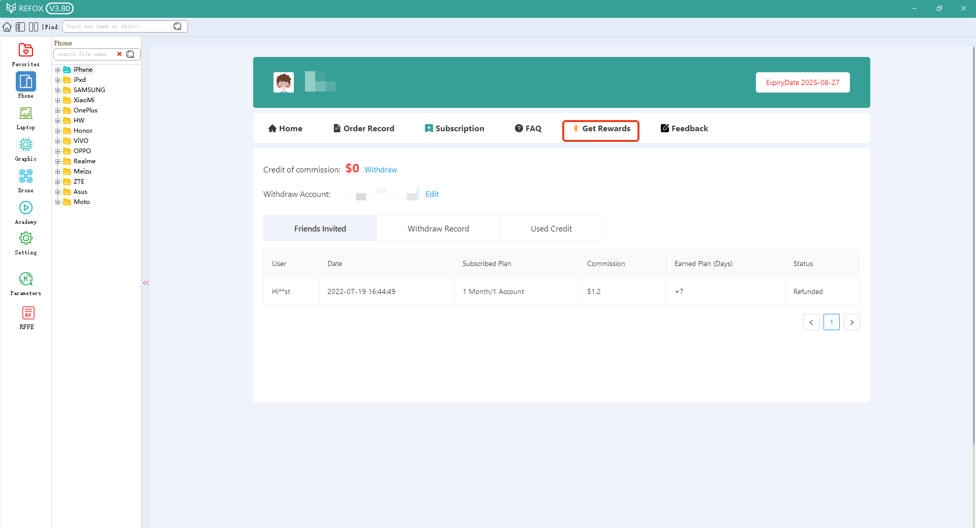Click the home icon in the top toolbar

[7, 26]
